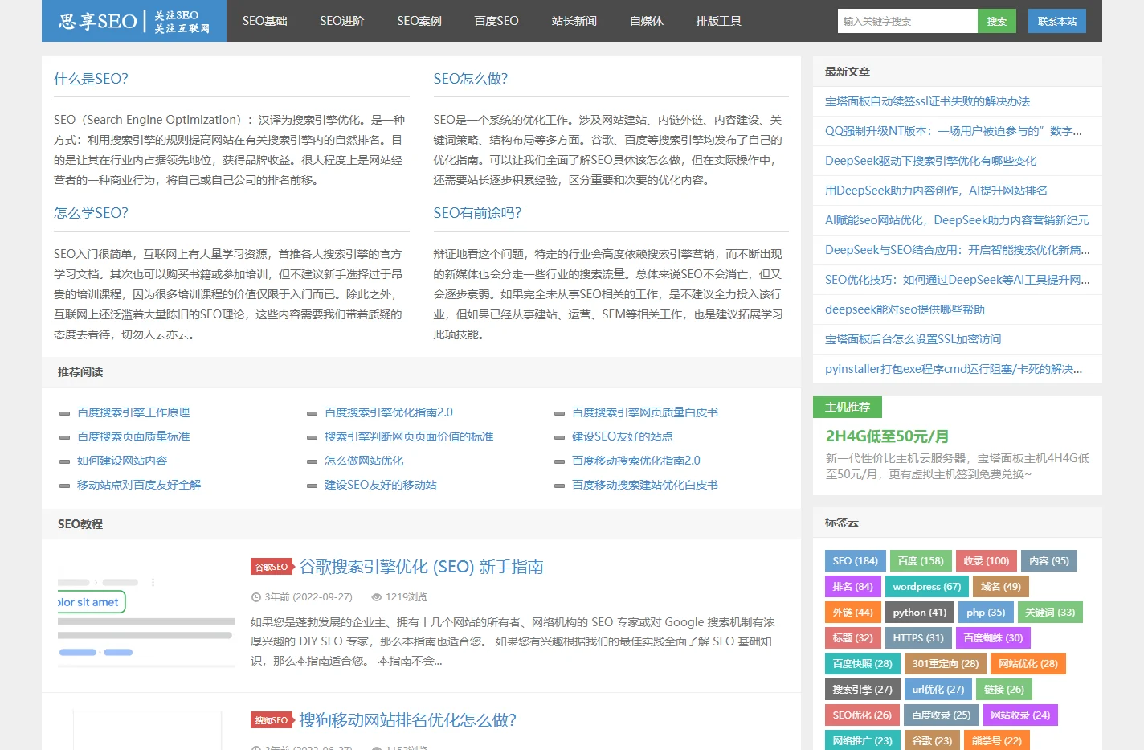The height and width of the screenshot is (750, 1144).
Task: Open 谷歌搜索引擎优化 (SEO) 新手指南 article
Action: click(x=422, y=567)
